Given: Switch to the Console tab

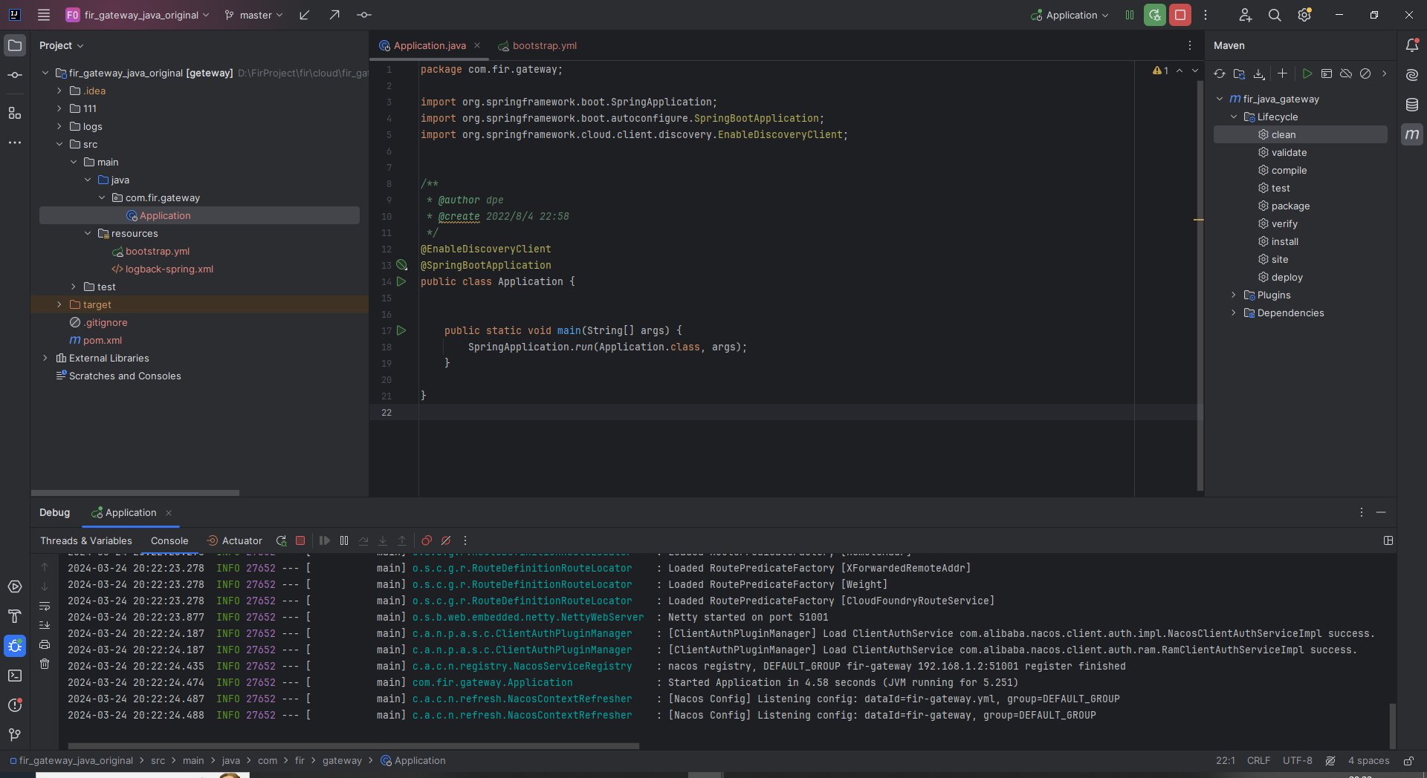Looking at the screenshot, I should pos(169,540).
